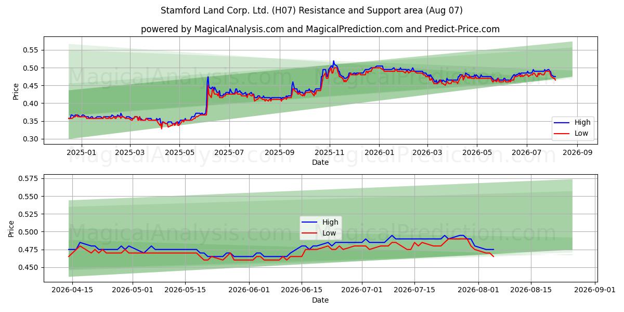Click the '2026-01' date label on top chart
This screenshot has width=624, height=312.
pyautogui.click(x=379, y=153)
